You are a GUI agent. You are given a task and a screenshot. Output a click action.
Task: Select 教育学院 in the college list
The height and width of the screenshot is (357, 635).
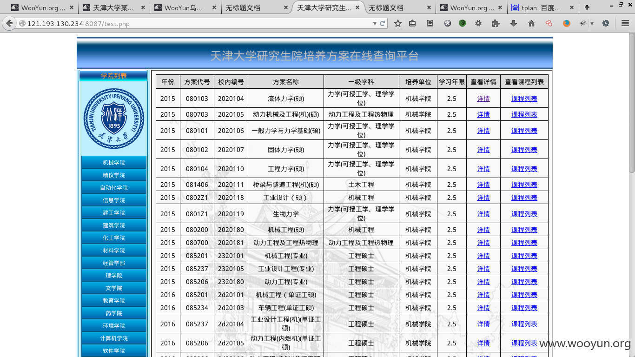pos(114,301)
